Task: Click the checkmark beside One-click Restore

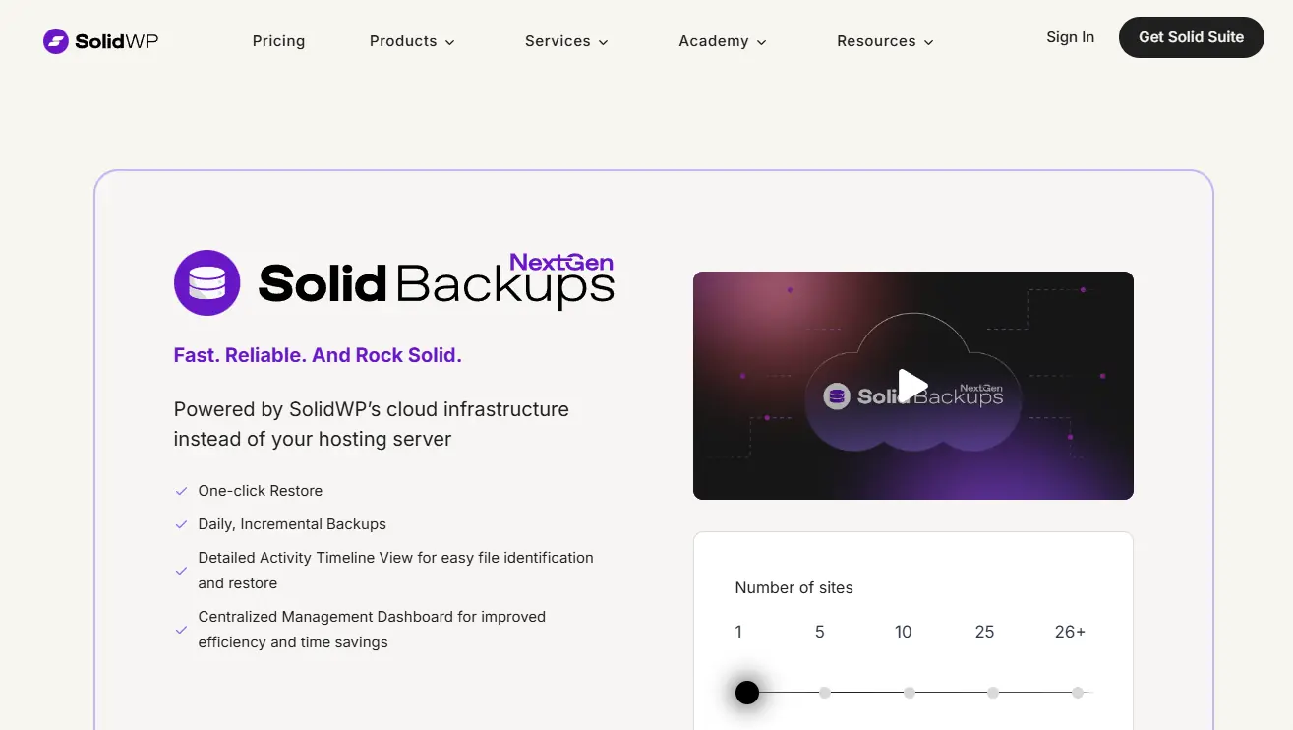Action: [x=181, y=491]
